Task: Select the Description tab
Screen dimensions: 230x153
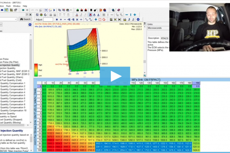Action: coord(154,38)
